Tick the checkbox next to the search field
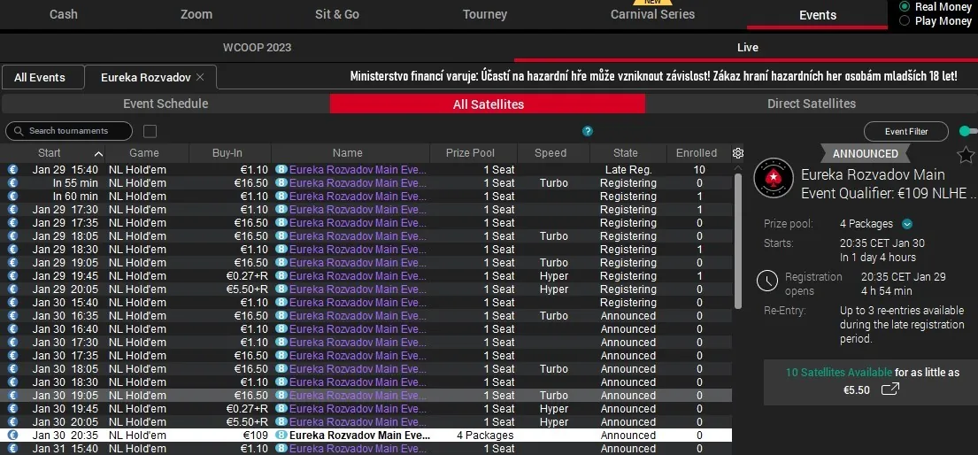978x455 pixels. 150,131
